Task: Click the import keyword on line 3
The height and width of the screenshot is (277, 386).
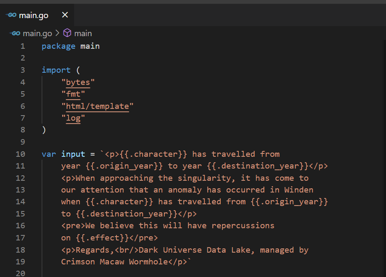Action: coord(56,70)
